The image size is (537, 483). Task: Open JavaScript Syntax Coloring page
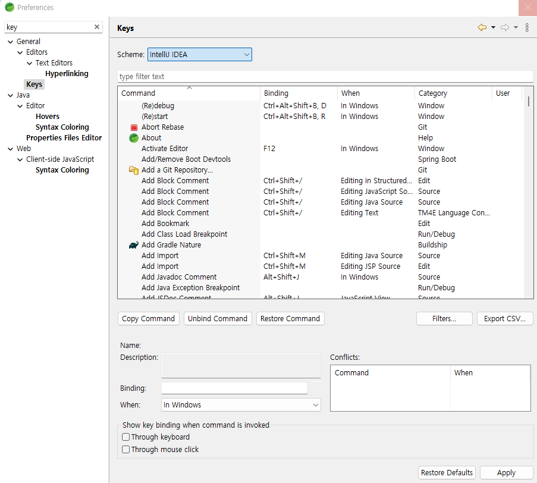[62, 170]
